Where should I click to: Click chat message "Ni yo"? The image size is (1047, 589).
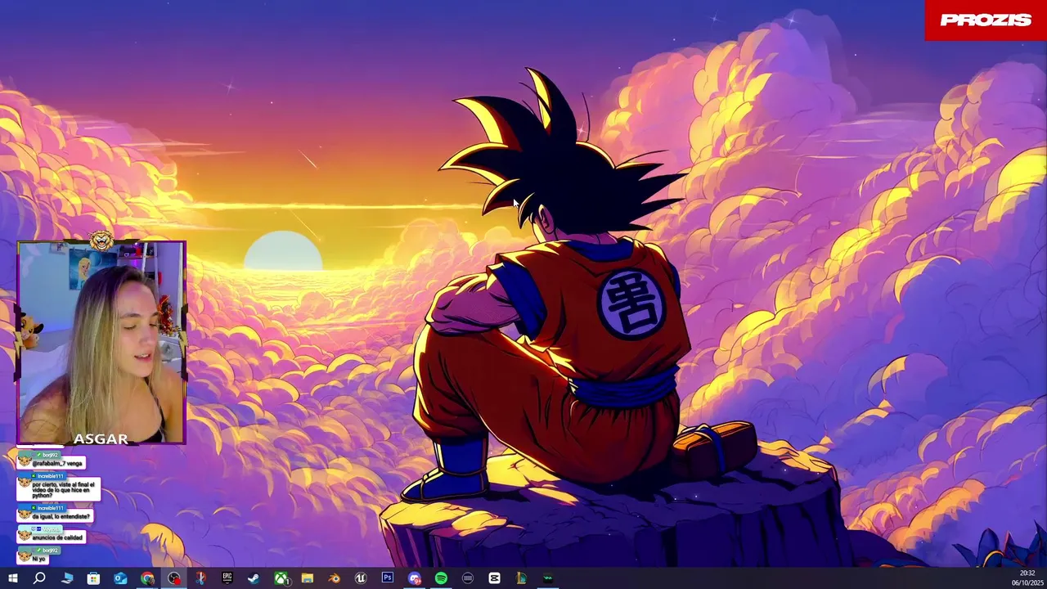(x=38, y=558)
